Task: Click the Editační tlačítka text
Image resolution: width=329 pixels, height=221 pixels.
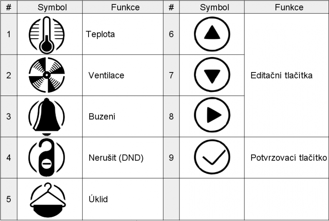Action: 282,75
